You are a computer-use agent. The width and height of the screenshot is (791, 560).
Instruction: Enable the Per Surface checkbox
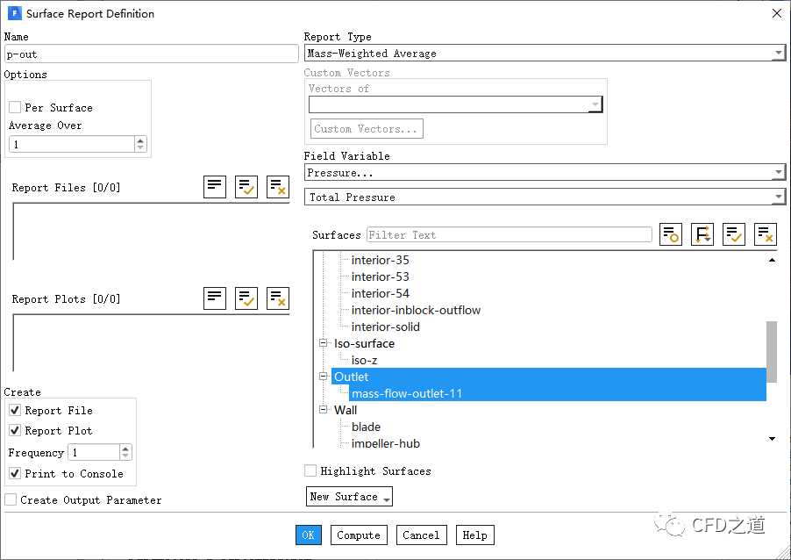pyautogui.click(x=15, y=107)
